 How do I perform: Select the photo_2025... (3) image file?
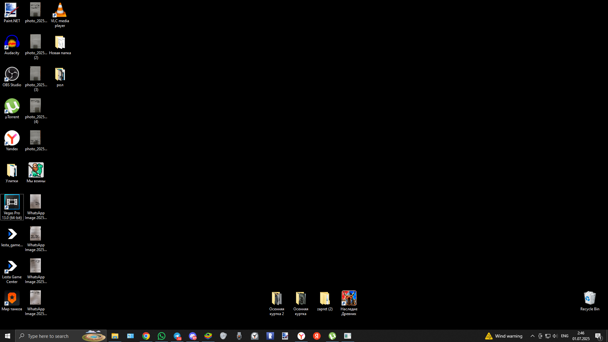click(x=36, y=79)
